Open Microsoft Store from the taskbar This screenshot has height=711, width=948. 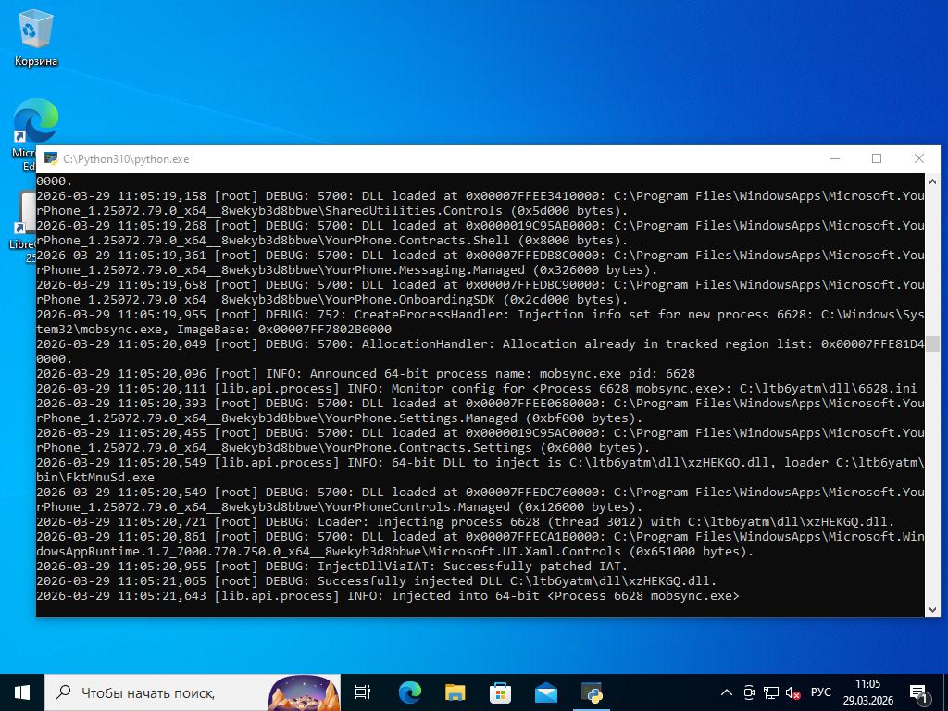[x=500, y=692]
